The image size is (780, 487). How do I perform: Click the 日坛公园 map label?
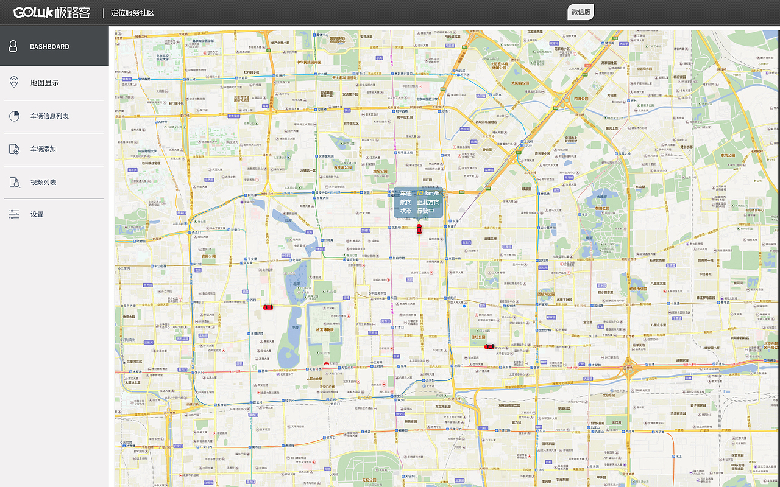click(x=478, y=337)
